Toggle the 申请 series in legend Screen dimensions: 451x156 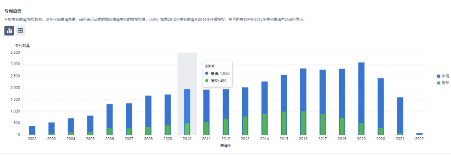443,76
